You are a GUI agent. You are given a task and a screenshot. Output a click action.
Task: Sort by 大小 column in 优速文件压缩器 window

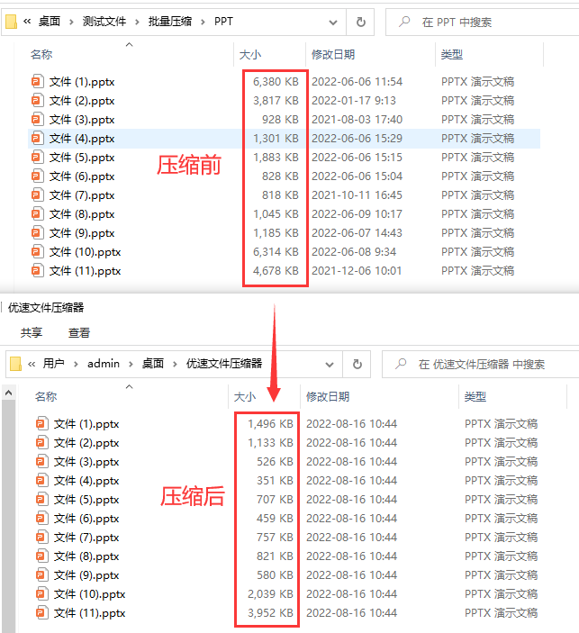[x=245, y=397]
